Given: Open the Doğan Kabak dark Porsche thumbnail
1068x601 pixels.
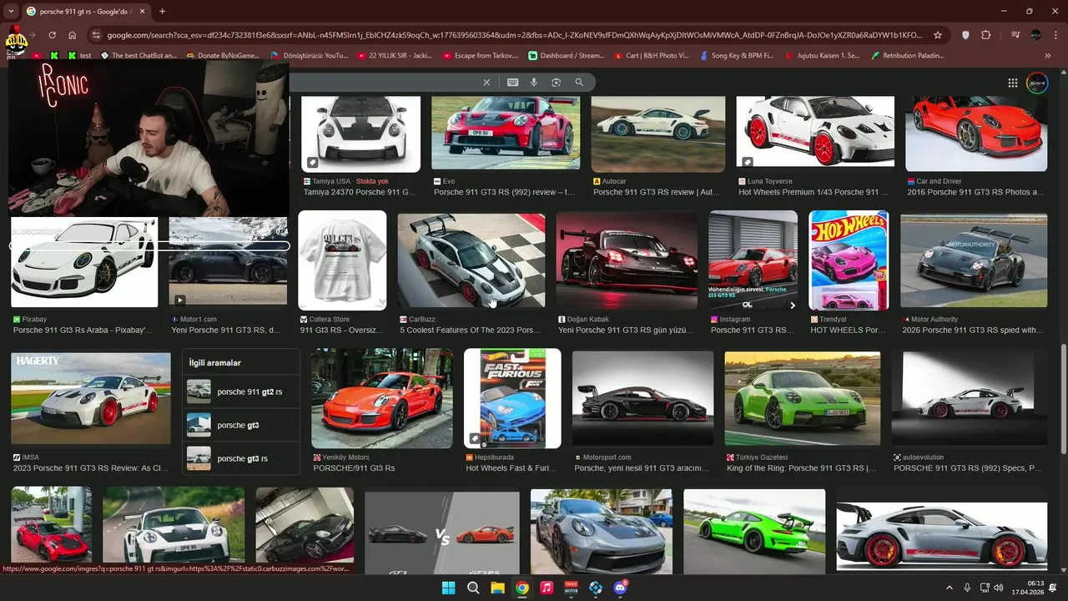Looking at the screenshot, I should pos(627,260).
